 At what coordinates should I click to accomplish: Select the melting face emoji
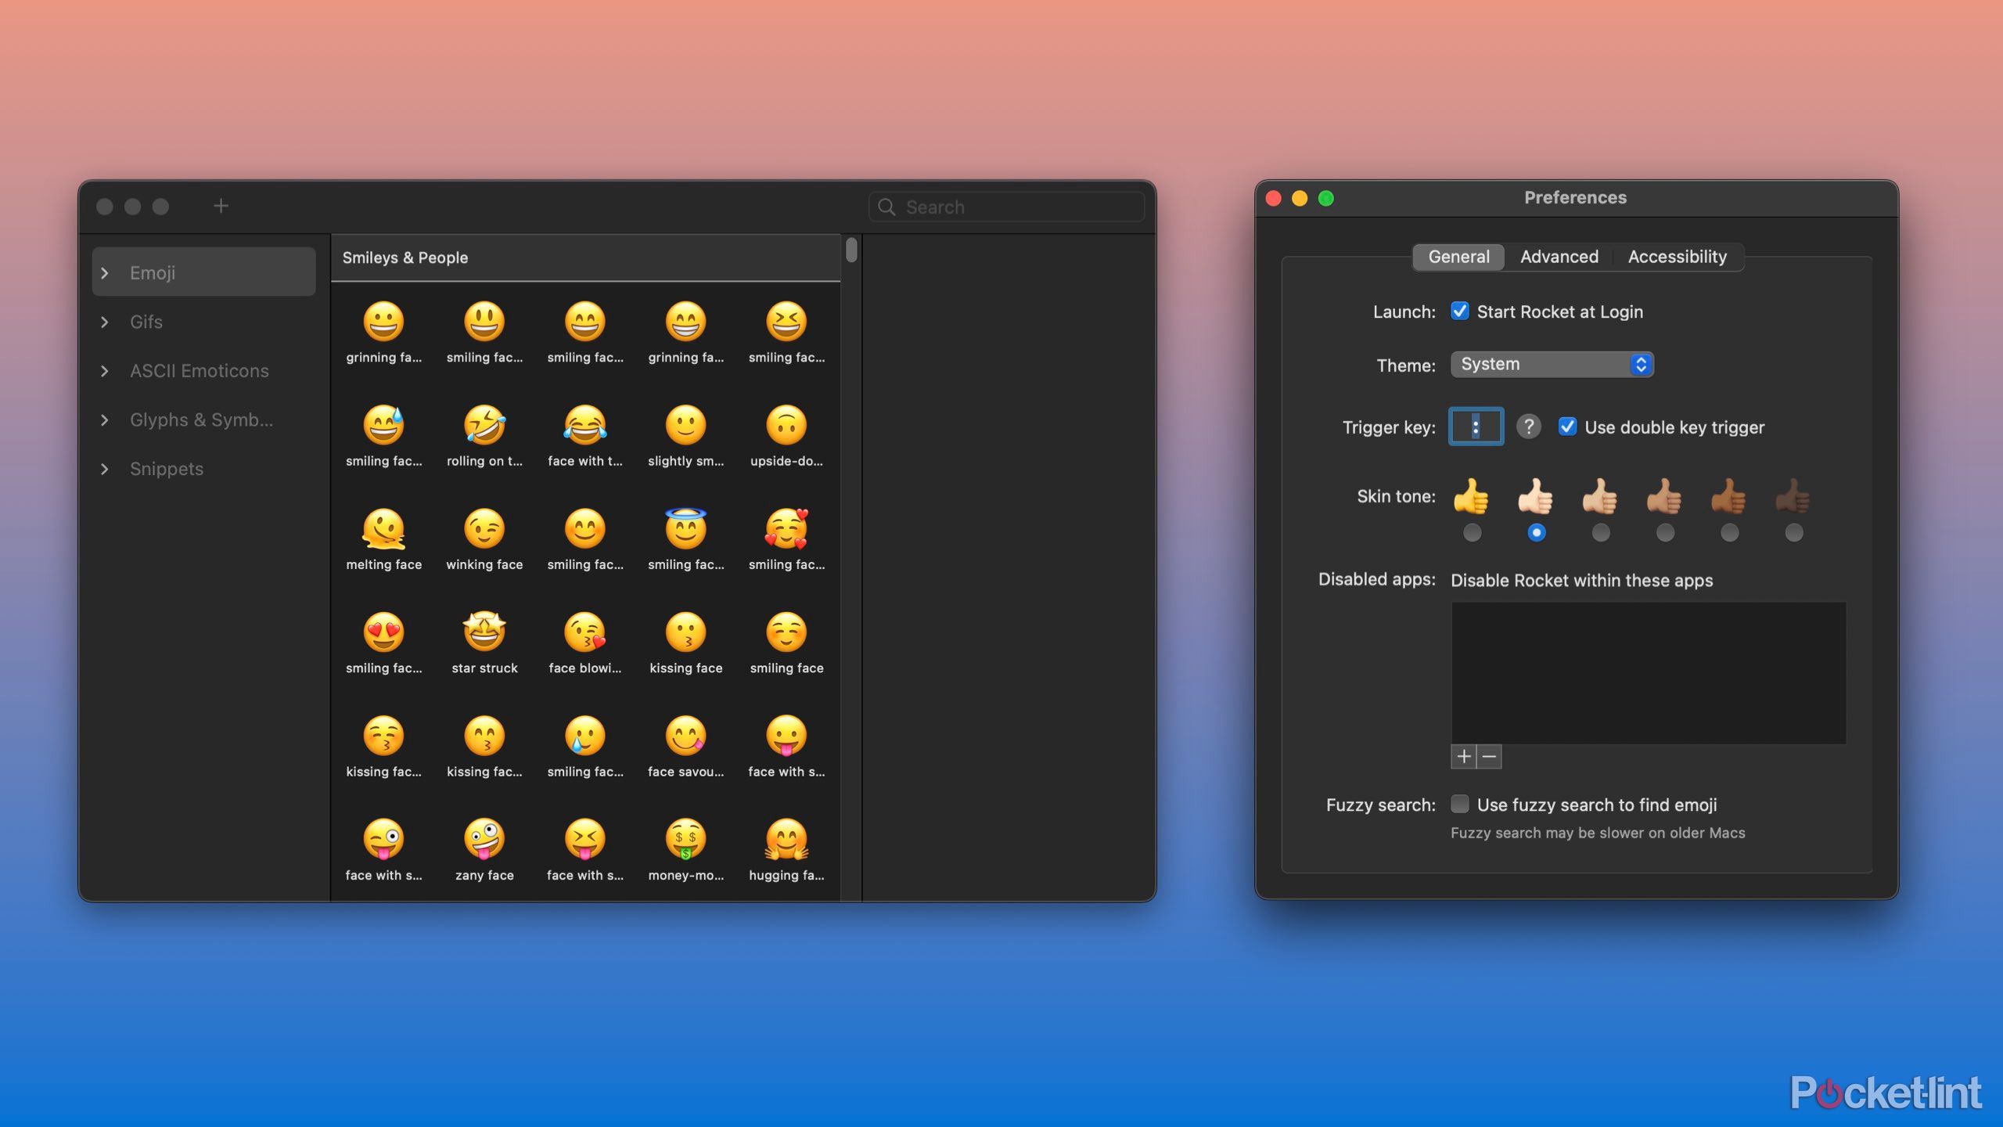pos(383,530)
